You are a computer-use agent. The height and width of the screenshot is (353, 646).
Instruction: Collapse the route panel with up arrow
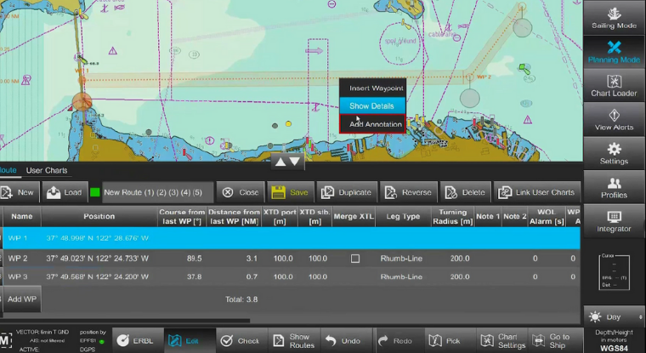[280, 162]
